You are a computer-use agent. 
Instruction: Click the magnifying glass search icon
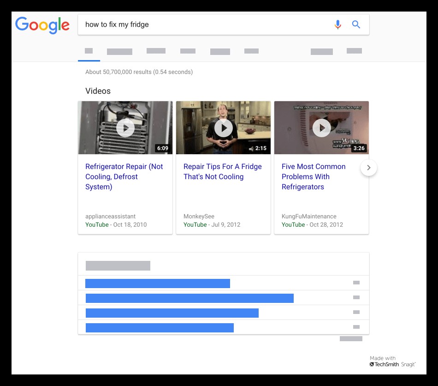[x=356, y=24]
